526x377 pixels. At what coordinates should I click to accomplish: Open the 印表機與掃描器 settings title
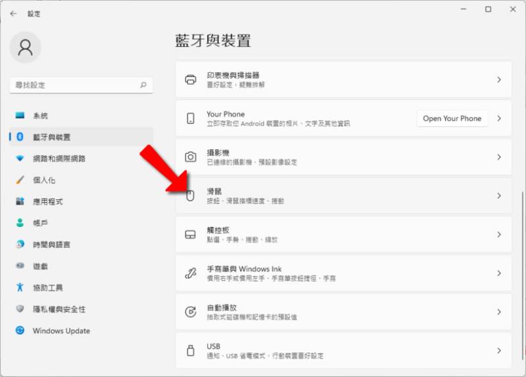[x=233, y=75]
